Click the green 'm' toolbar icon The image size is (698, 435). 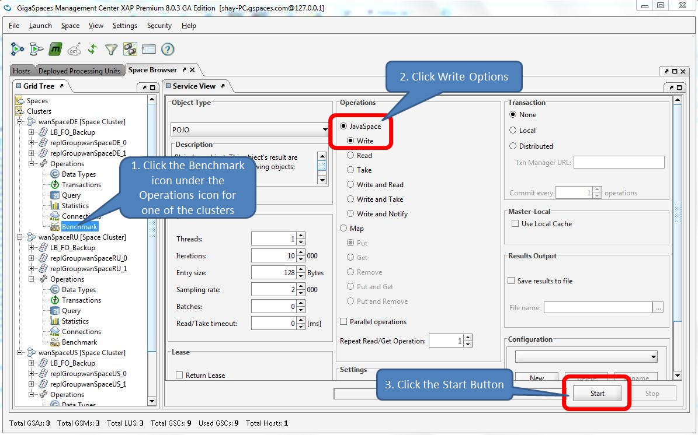pos(55,50)
